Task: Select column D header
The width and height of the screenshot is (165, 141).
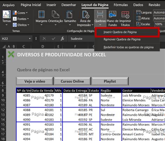Action: 43,46
